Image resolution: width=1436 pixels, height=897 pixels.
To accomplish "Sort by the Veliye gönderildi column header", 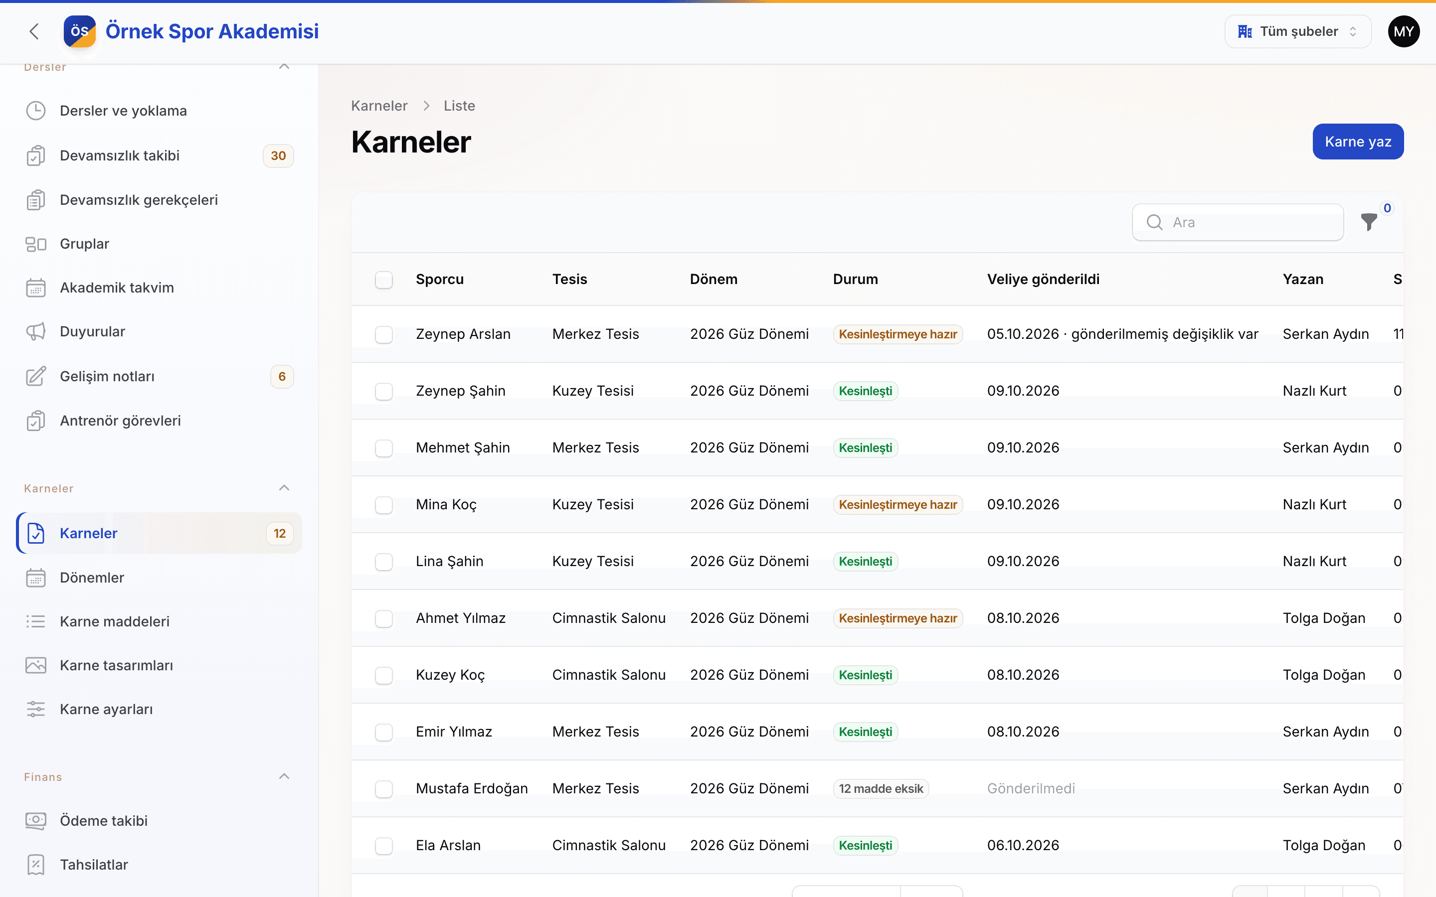I will pos(1043,280).
